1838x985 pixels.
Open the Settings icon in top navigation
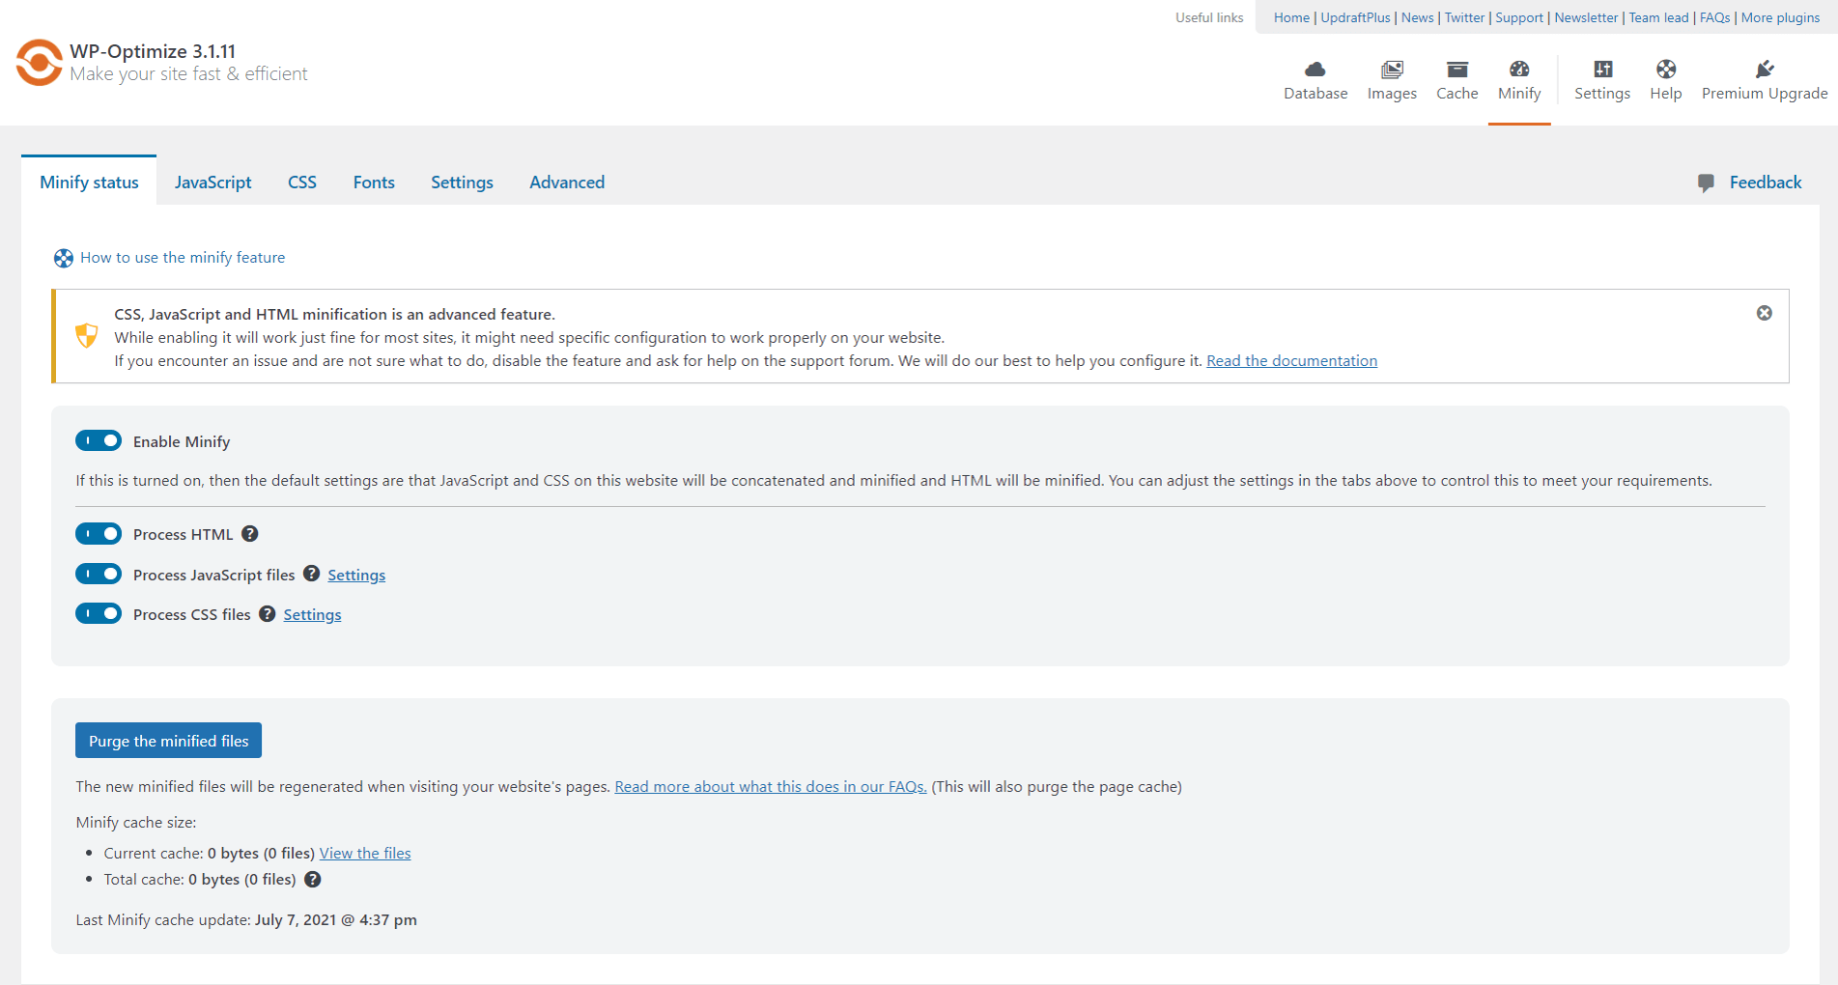tap(1602, 70)
